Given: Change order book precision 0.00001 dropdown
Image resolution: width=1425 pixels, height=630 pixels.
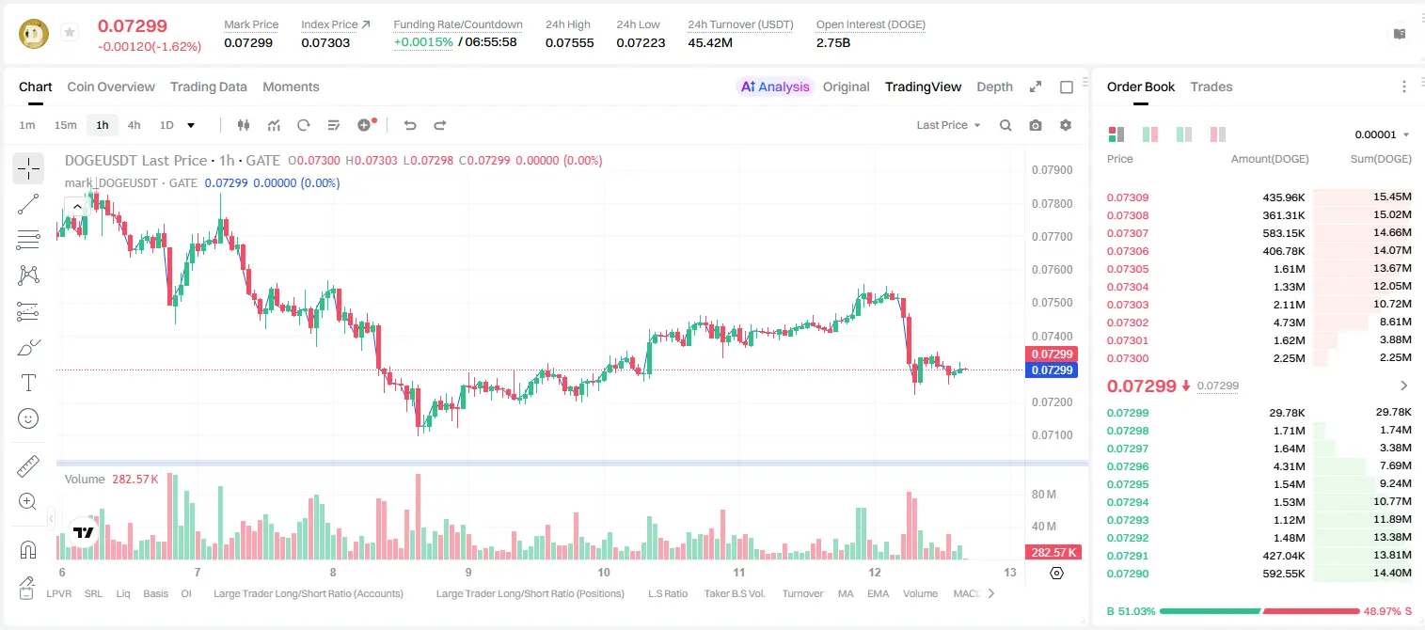Looking at the screenshot, I should click(1382, 134).
